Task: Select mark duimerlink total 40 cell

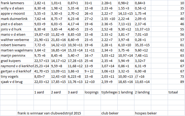Action: (x=176, y=19)
